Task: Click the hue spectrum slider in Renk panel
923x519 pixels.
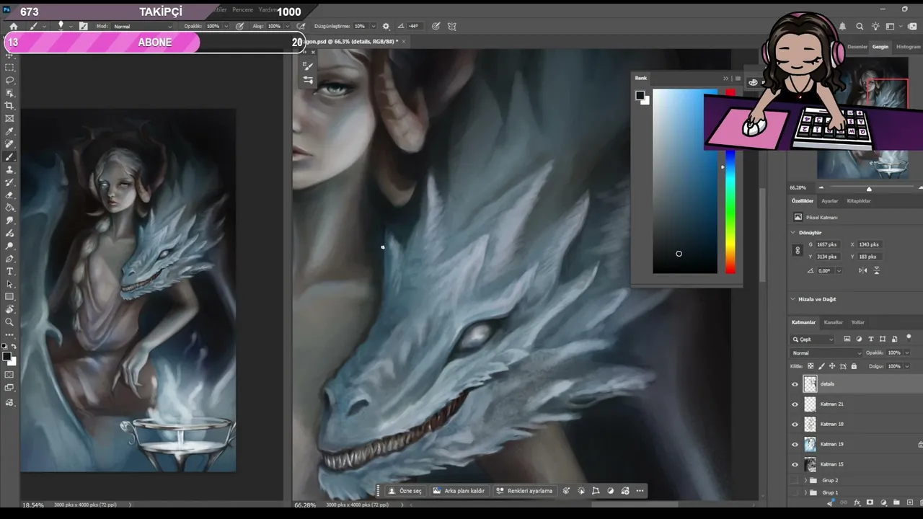Action: 730,181
